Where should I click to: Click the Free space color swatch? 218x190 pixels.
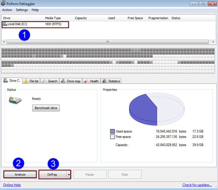(112, 137)
